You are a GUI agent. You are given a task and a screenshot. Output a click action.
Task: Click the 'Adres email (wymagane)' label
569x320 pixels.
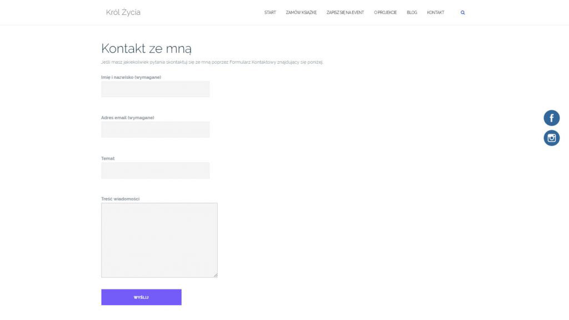tap(128, 118)
